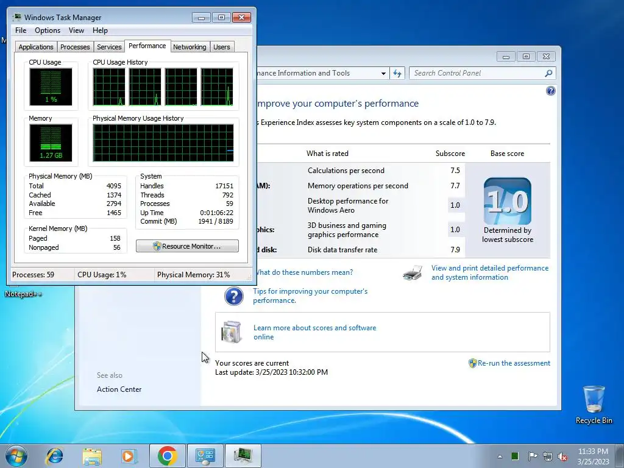Switch to the Networking tab
The image size is (624, 468).
(190, 47)
